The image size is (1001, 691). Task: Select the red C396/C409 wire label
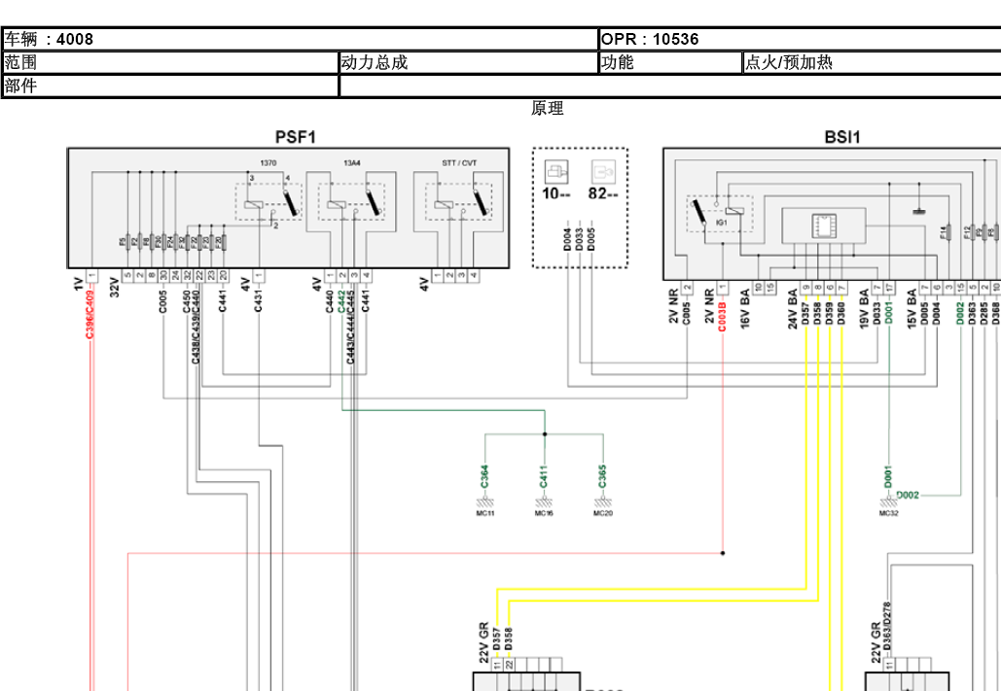pos(91,314)
